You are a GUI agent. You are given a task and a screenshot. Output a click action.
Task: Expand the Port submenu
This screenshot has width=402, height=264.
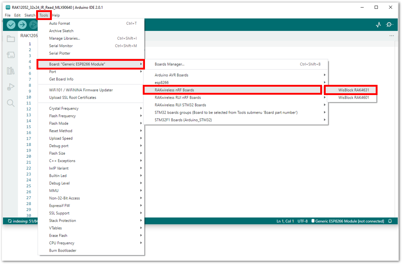(91, 72)
